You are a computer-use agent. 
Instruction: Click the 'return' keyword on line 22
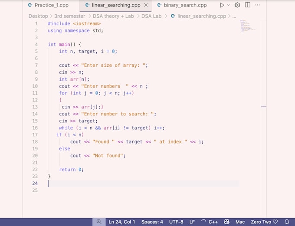coord(67,170)
